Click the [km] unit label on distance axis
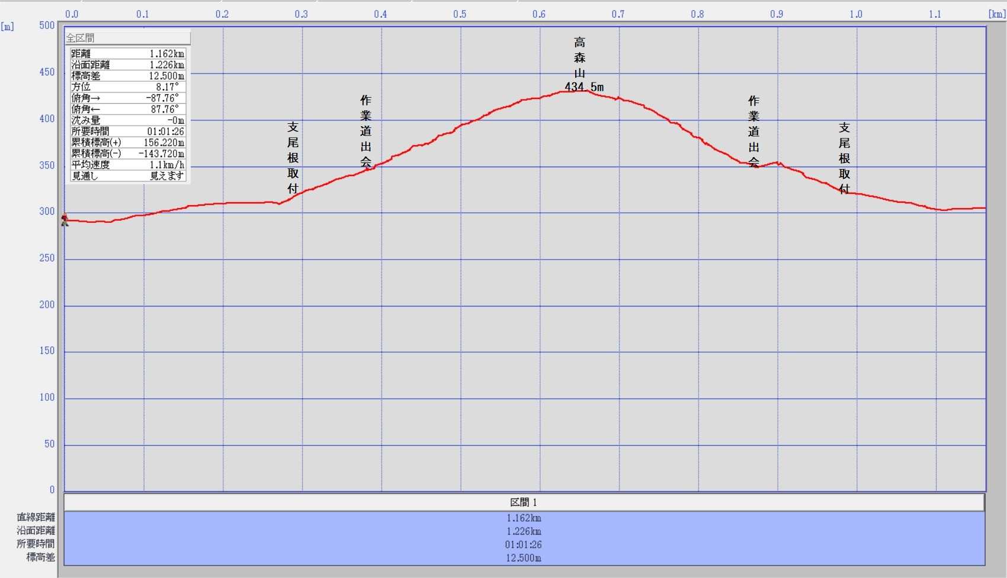This screenshot has height=578, width=1007. click(x=996, y=14)
